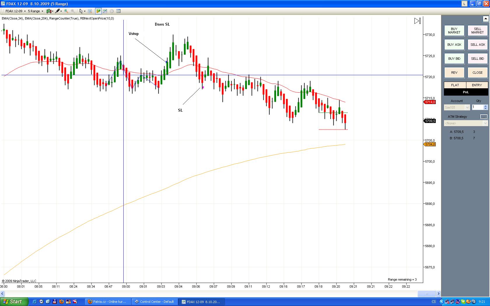Viewport: 490px width, 306px height.
Task: Launch Internet Explorer from quick launch
Action: tap(34, 302)
